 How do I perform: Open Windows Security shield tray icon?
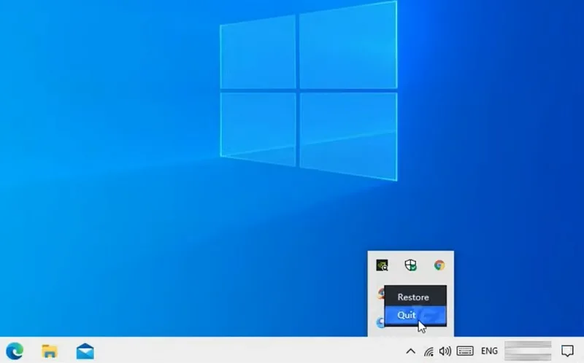(410, 265)
